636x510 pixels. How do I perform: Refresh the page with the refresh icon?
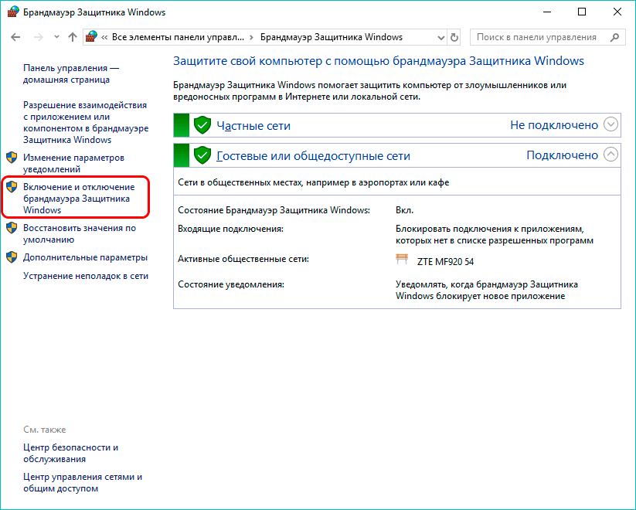[x=454, y=37]
